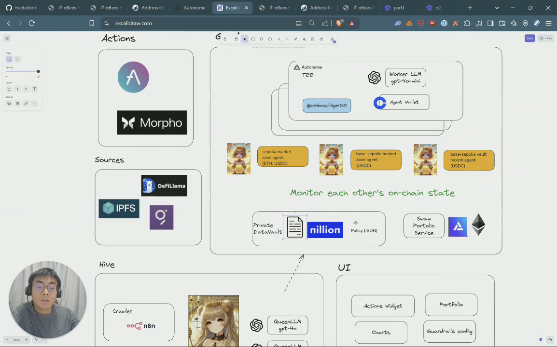Switch to the Autonome browser tab
The width and height of the screenshot is (557, 347).
(190, 8)
